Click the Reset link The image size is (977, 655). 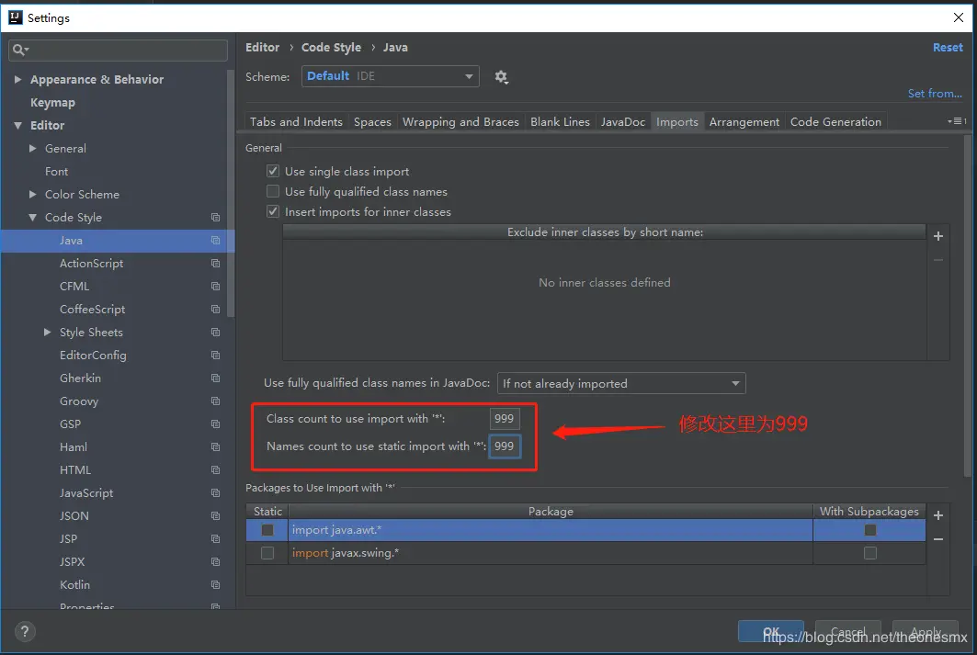947,48
